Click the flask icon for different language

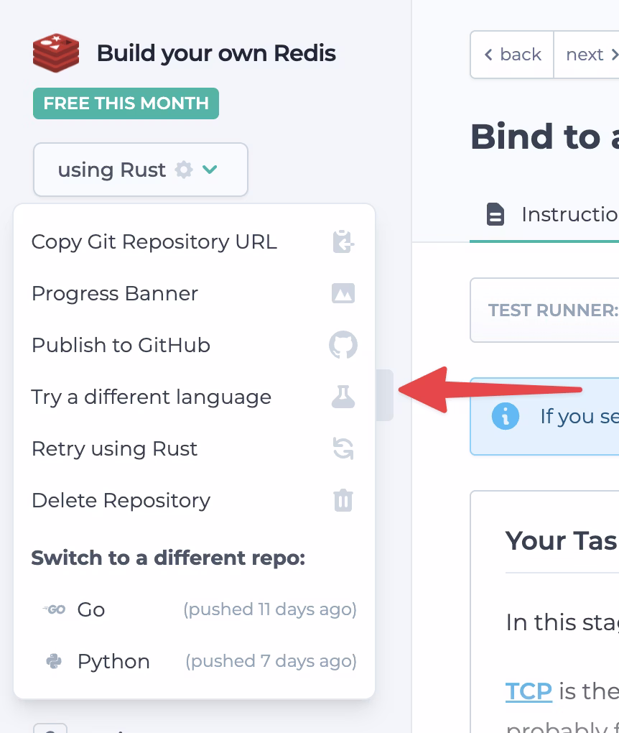pos(343,397)
